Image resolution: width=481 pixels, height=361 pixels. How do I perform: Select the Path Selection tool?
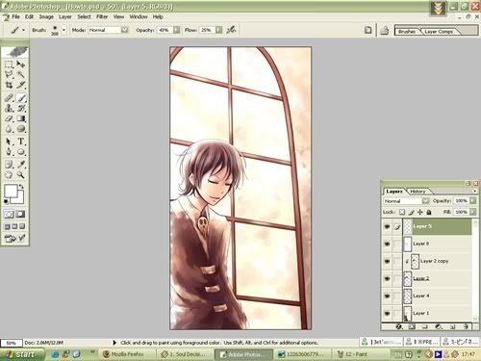click(x=9, y=142)
